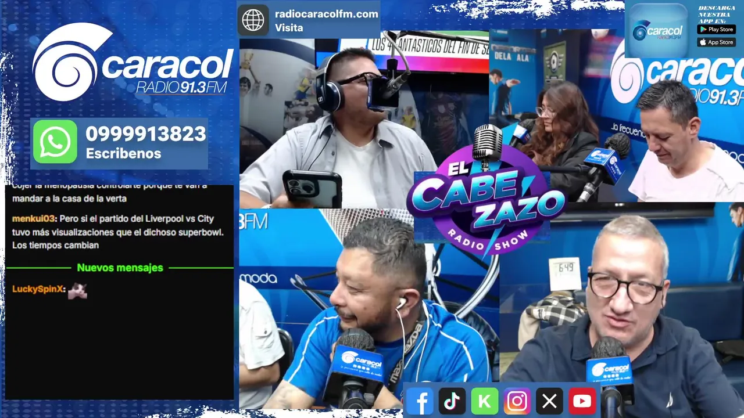Click the Instagram icon
This screenshot has width=744, height=418.
pyautogui.click(x=517, y=401)
